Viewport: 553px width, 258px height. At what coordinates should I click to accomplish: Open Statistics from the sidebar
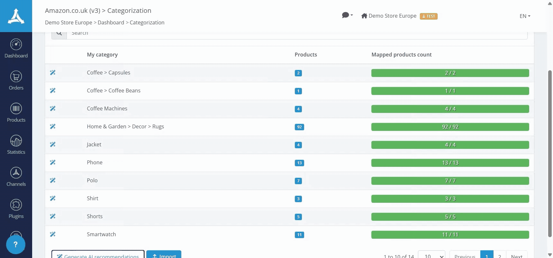click(16, 145)
